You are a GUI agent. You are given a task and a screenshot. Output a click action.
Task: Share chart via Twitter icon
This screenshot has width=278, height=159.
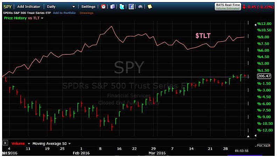click(x=122, y=7)
